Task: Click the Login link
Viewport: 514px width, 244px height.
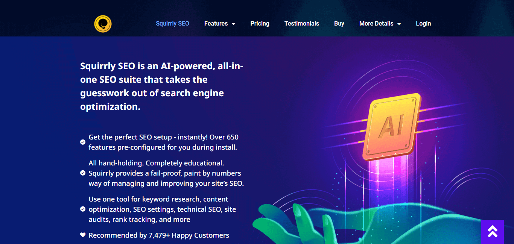Action: tap(423, 23)
